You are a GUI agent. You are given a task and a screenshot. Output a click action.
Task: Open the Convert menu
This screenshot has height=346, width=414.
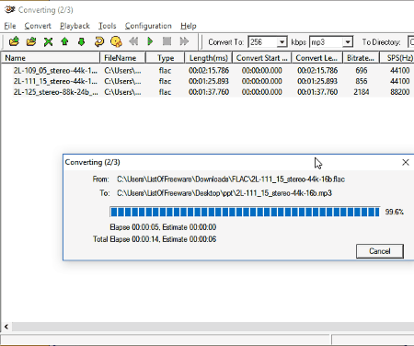tap(38, 26)
